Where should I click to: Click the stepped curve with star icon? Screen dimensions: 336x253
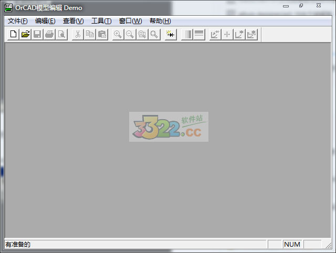251,34
